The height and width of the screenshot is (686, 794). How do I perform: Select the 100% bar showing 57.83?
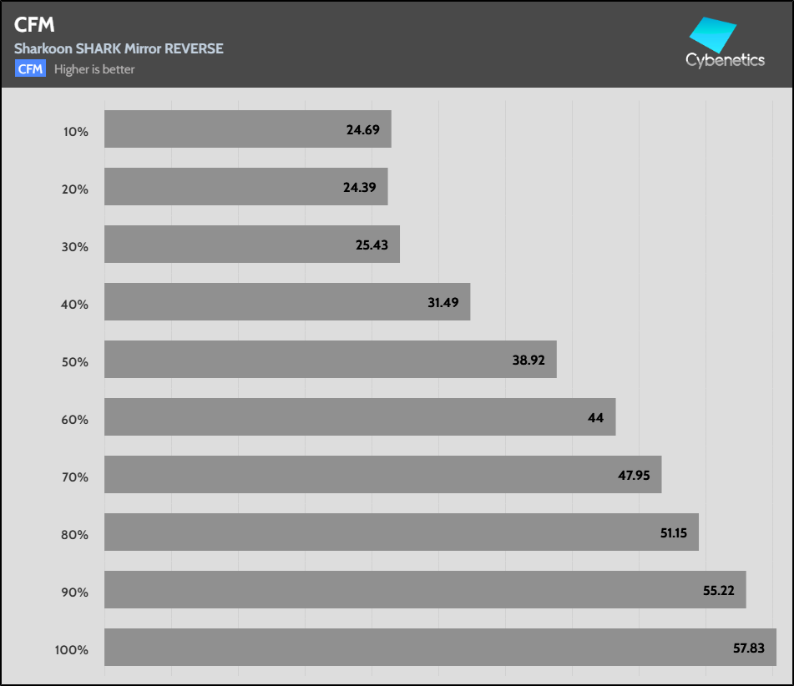click(x=440, y=648)
